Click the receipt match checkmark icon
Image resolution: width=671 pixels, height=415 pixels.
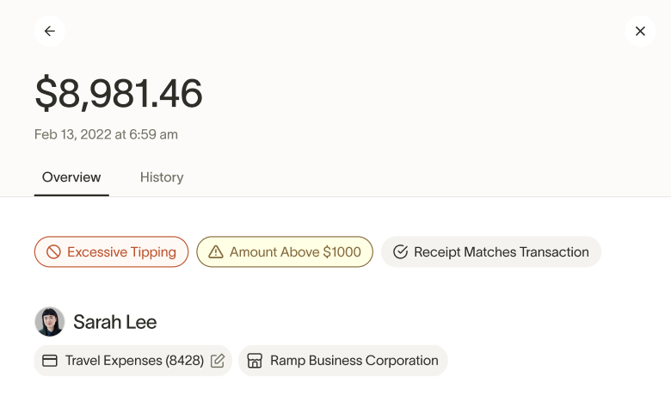[x=400, y=252]
